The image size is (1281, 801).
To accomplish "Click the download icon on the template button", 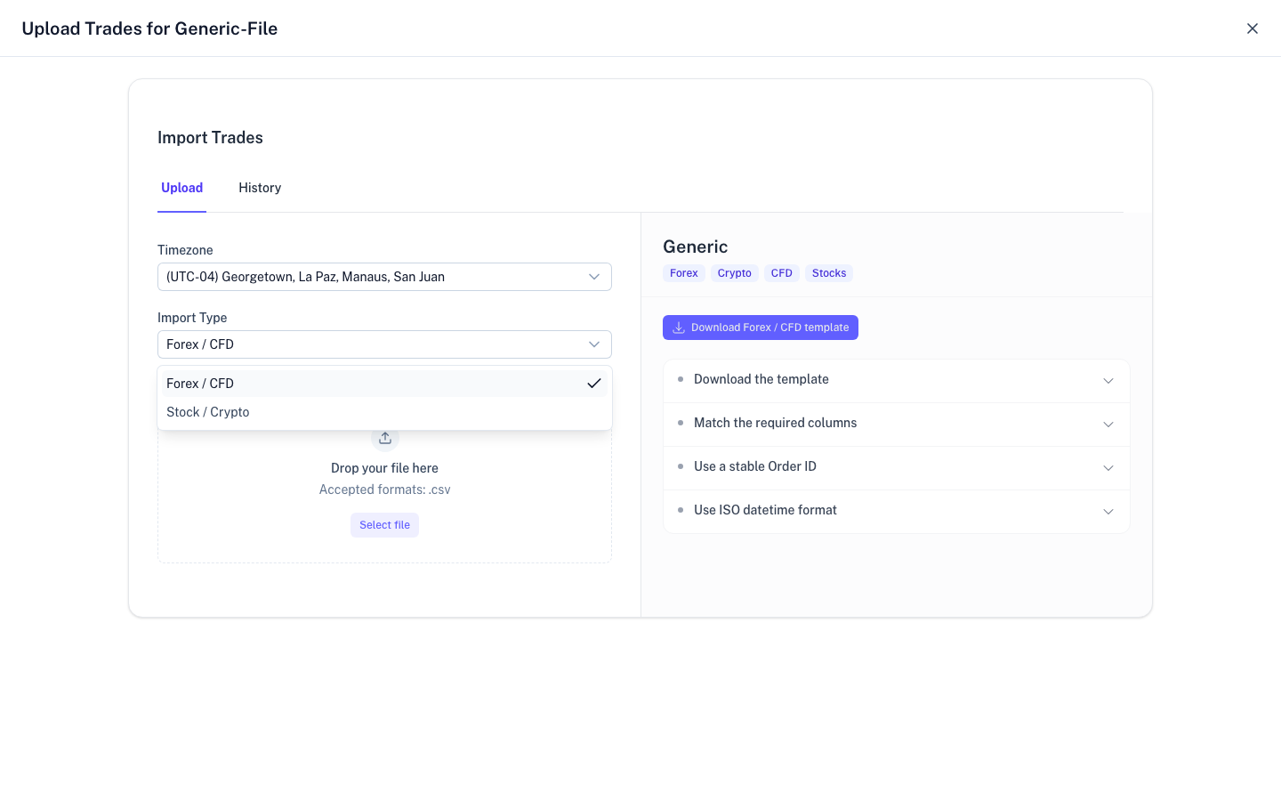I will pos(678,328).
